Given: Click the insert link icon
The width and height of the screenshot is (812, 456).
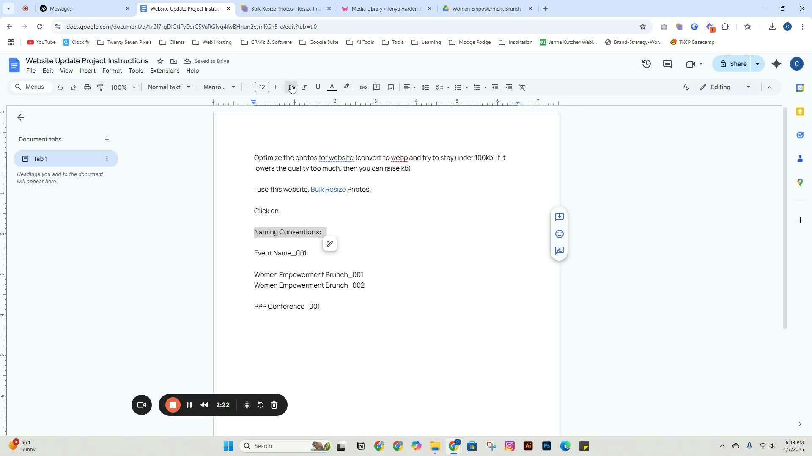Looking at the screenshot, I should click(x=363, y=87).
